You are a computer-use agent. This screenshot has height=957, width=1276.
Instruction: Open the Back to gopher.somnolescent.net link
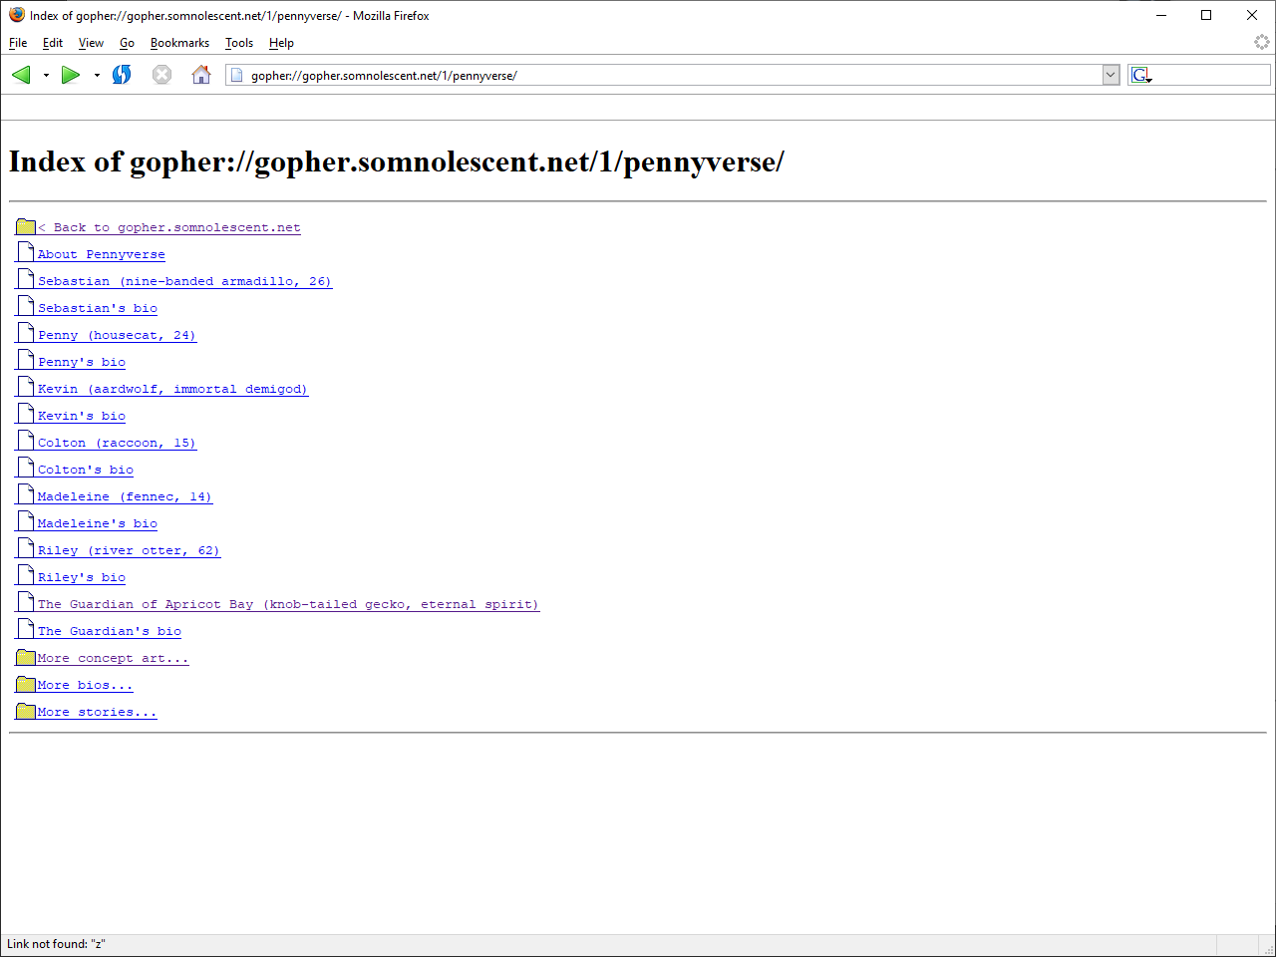(x=169, y=227)
